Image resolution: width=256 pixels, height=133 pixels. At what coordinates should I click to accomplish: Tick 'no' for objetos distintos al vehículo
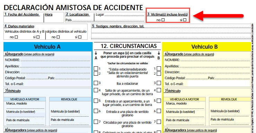(58, 37)
